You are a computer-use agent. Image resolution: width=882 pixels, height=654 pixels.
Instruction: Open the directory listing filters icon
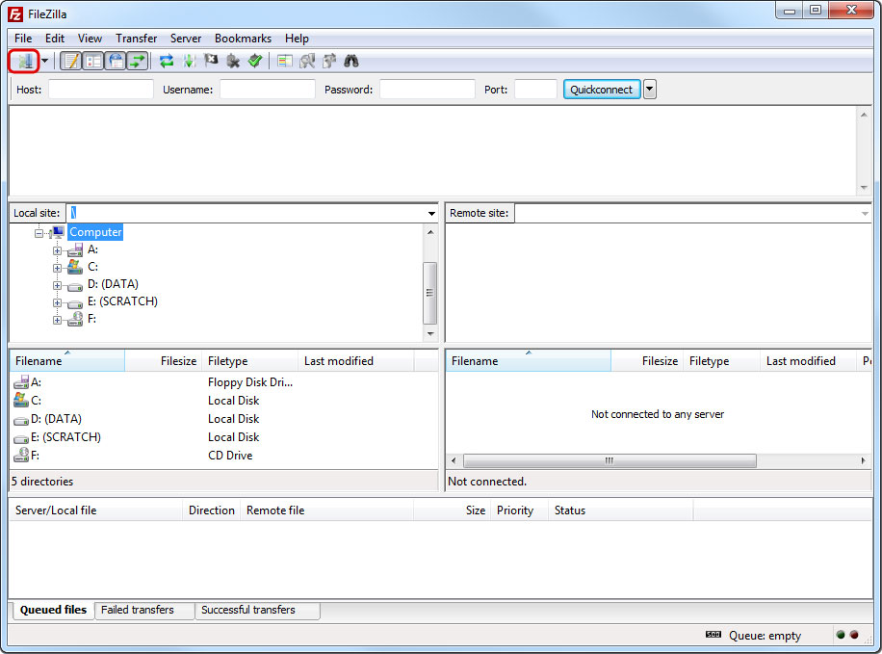coord(284,61)
